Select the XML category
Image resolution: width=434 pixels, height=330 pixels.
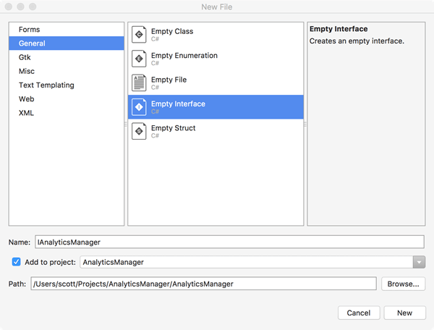[x=27, y=113]
